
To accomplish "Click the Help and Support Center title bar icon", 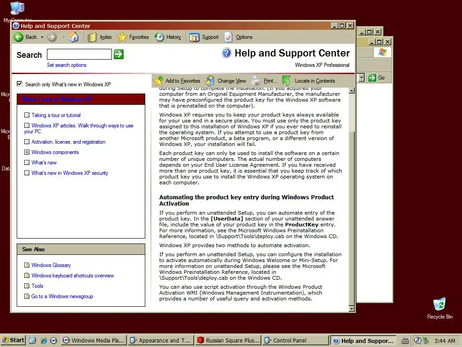I will tap(16, 26).
